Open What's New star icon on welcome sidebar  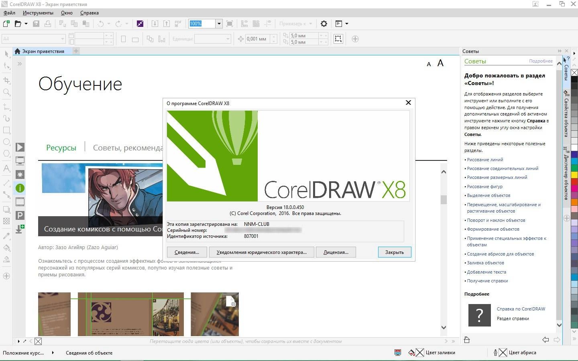20,174
